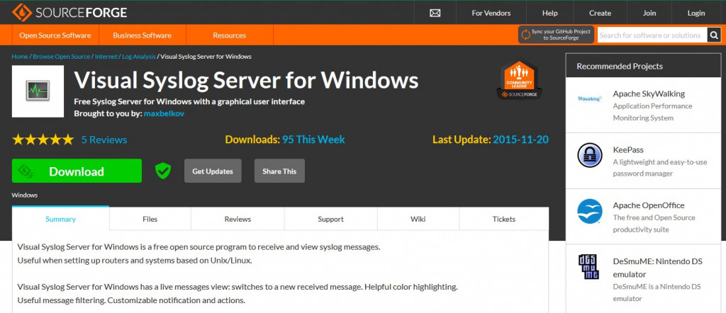
Task: Open Apache OpenOffice project title
Action: (649, 205)
